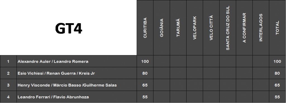
Task: Click Leandro Ferrari / Flavio Abrunhoza entry
Action: pyautogui.click(x=53, y=97)
